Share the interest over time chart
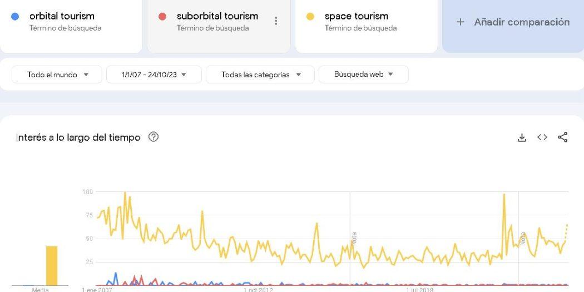This screenshot has height=292, width=584. click(563, 137)
